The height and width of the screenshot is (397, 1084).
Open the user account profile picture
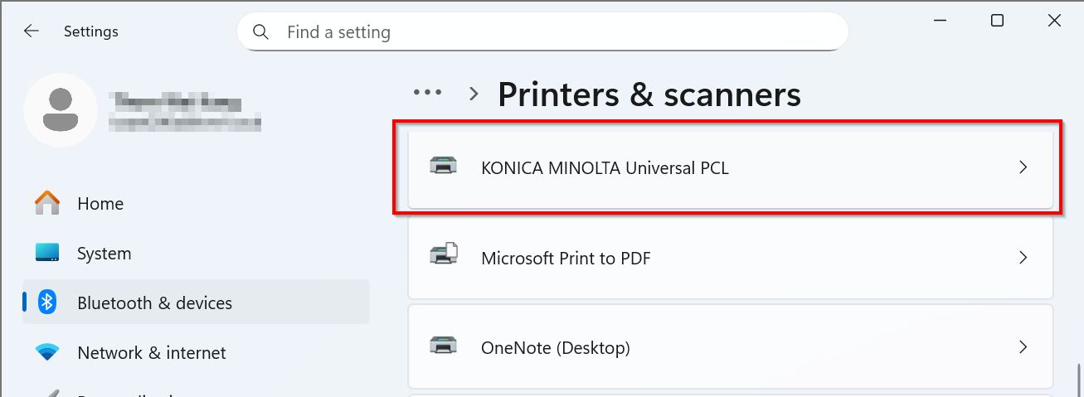pos(61,110)
